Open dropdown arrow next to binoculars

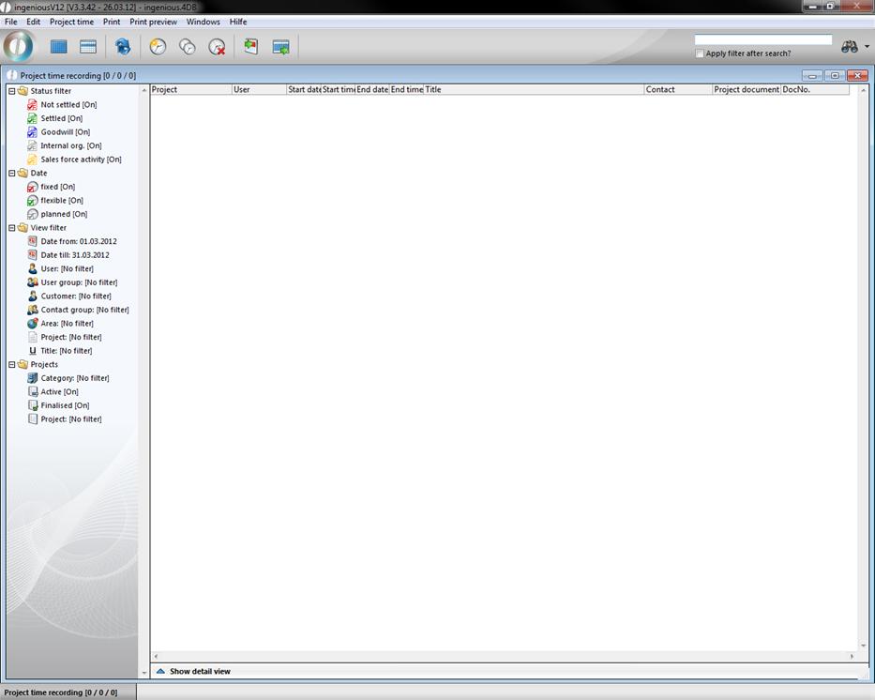coord(867,47)
